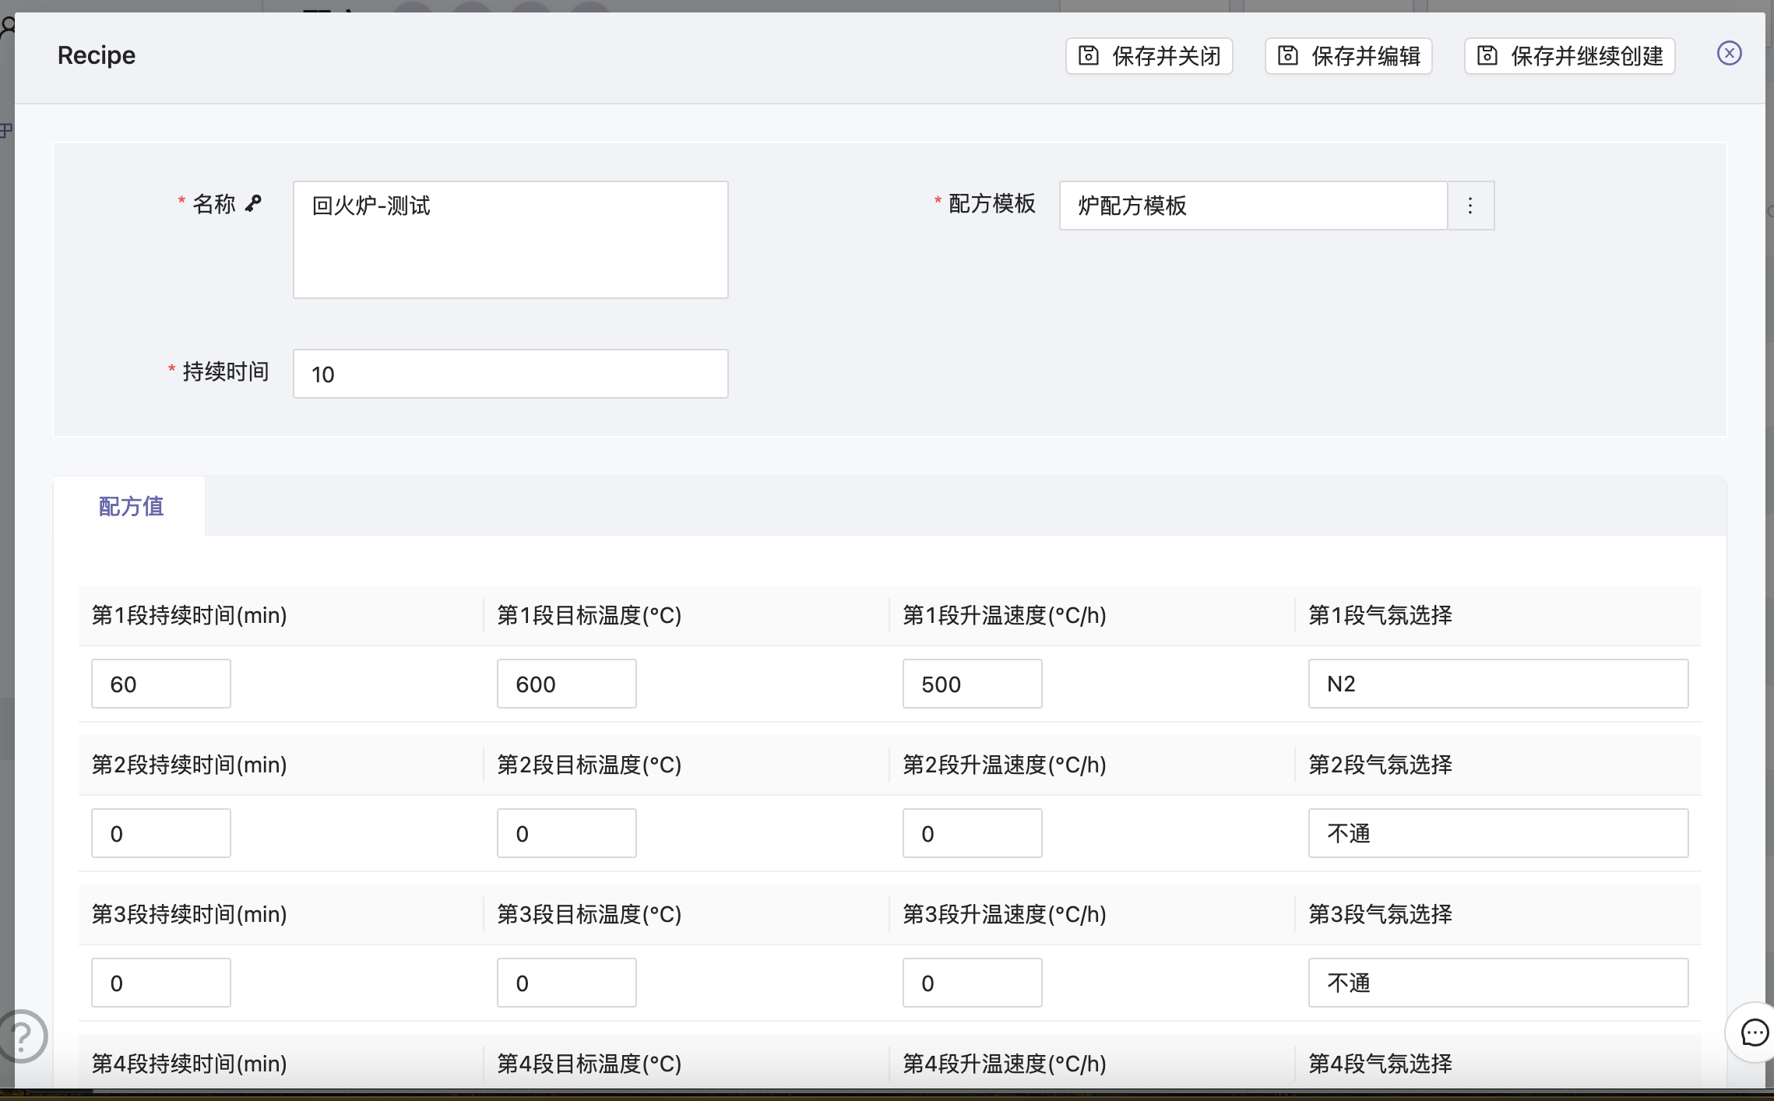Viewport: 1774px width, 1101px height.
Task: Click the question mark help icon
Action: [22, 1036]
